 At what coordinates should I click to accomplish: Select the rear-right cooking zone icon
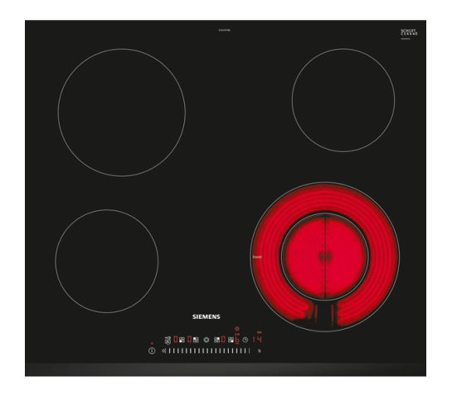(216, 340)
